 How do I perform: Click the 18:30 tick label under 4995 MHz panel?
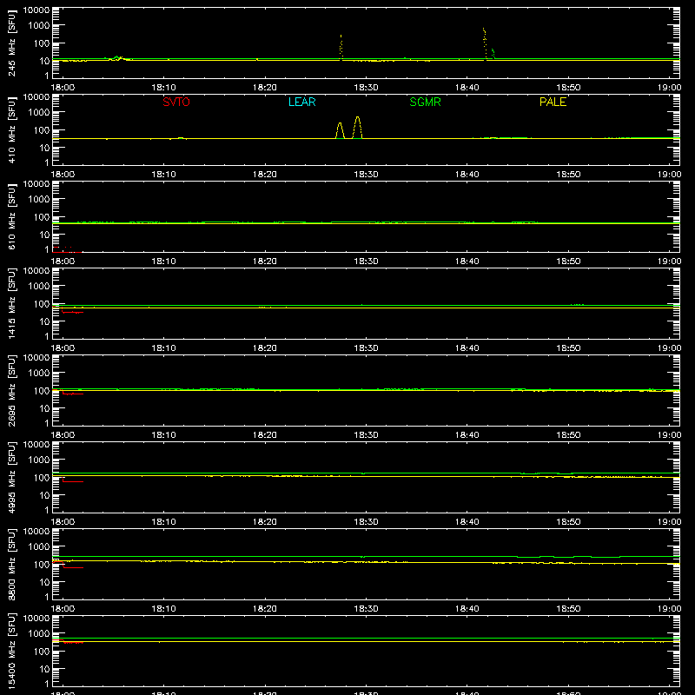366,522
